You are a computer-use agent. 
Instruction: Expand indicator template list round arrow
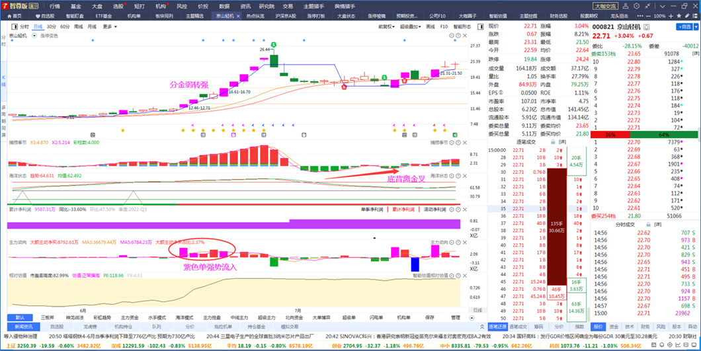click(x=472, y=317)
